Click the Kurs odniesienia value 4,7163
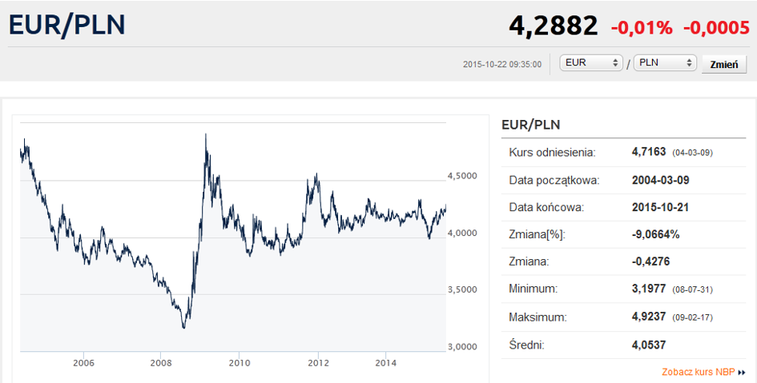 (x=649, y=151)
